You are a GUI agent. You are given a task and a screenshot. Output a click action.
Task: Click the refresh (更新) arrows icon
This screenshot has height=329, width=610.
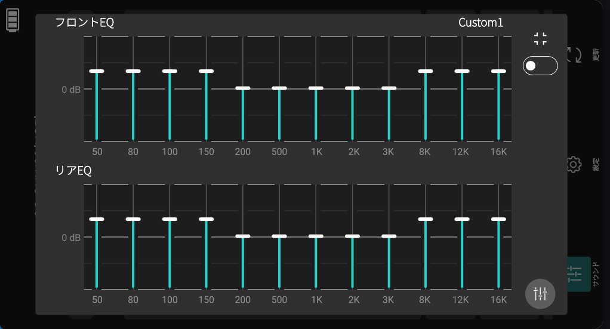pos(574,56)
